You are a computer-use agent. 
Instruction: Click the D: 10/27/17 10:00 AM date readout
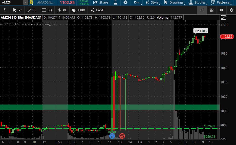click(59, 18)
